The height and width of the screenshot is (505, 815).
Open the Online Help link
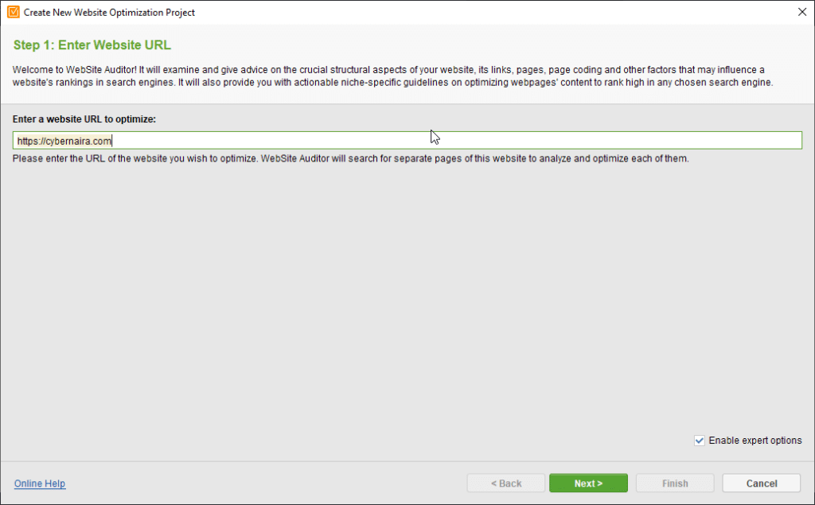[40, 484]
